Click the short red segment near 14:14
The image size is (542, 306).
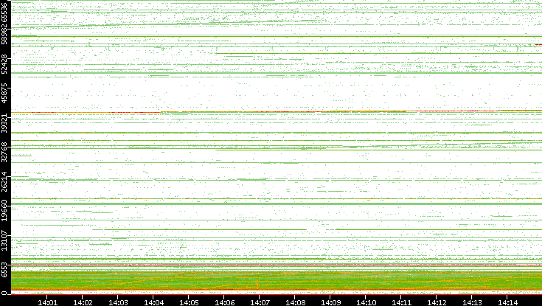point(538,44)
